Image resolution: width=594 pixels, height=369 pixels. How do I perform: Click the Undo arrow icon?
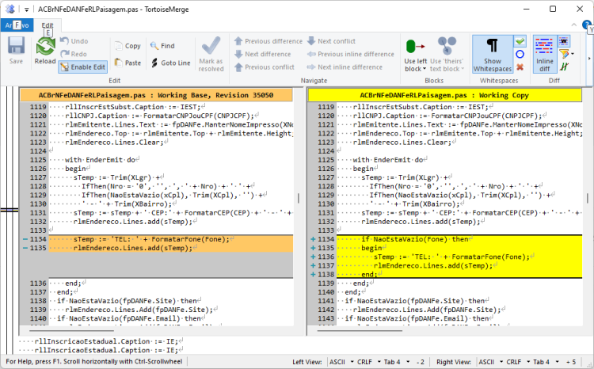click(64, 40)
